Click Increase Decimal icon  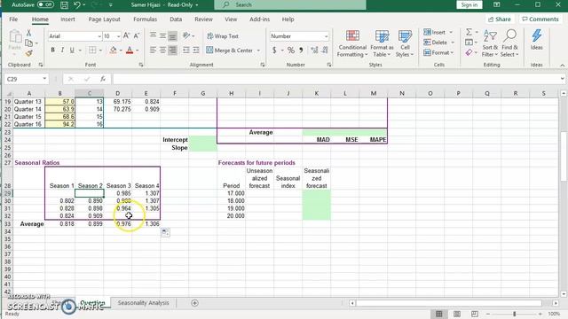click(314, 51)
